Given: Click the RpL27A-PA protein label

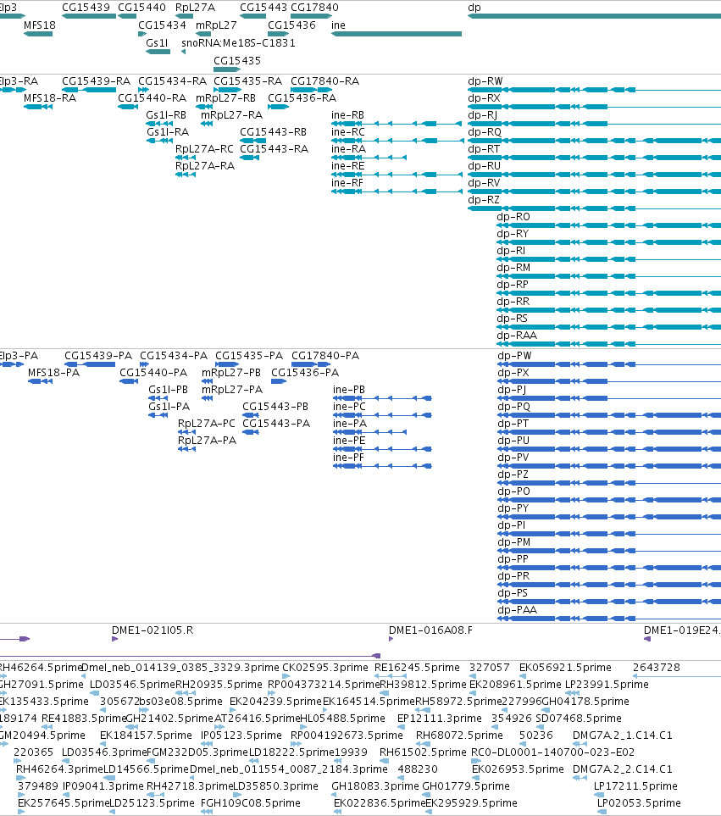Looking at the screenshot, I should (207, 441).
